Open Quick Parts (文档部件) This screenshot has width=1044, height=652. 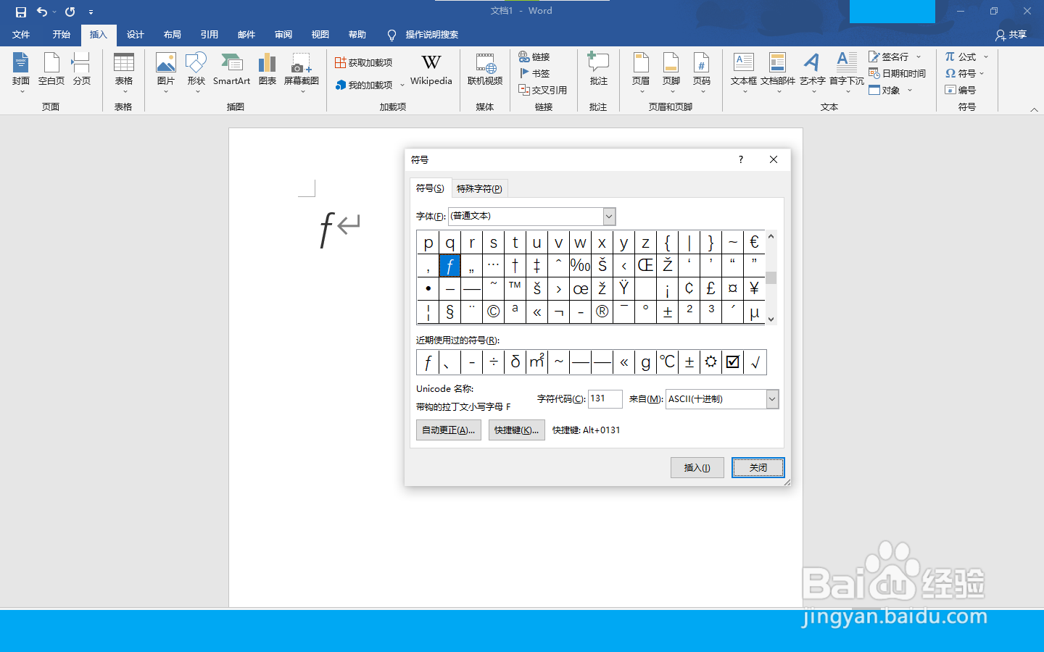(x=778, y=72)
